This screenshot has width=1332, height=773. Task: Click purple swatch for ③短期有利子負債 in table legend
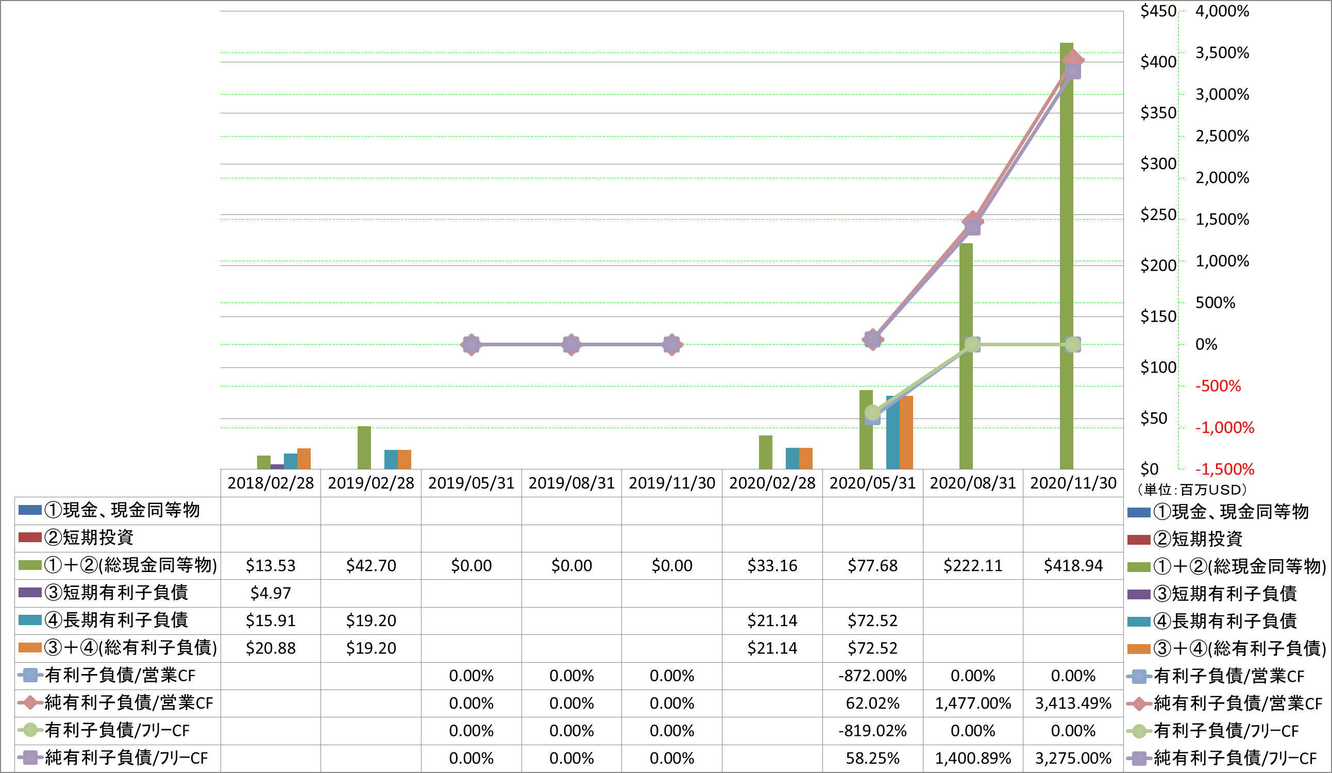29,593
